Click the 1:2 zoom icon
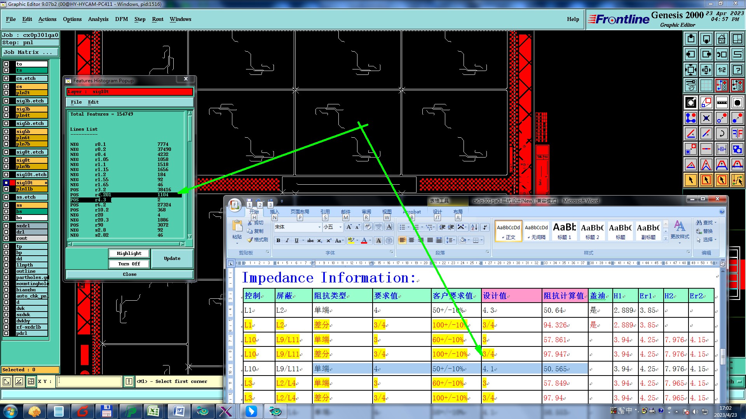 pyautogui.click(x=722, y=70)
